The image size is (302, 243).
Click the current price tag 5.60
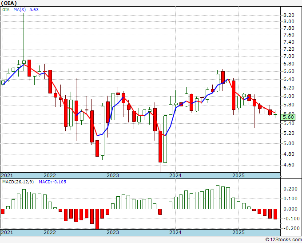point(288,117)
